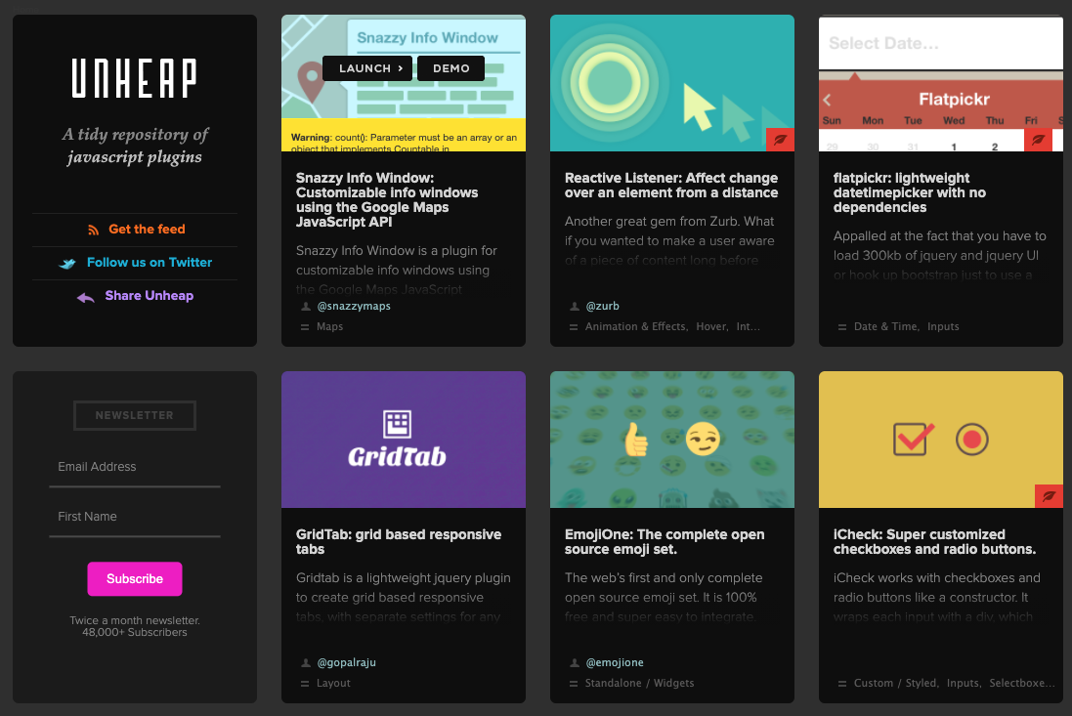
Task: Open author @zurb
Action: point(602,306)
